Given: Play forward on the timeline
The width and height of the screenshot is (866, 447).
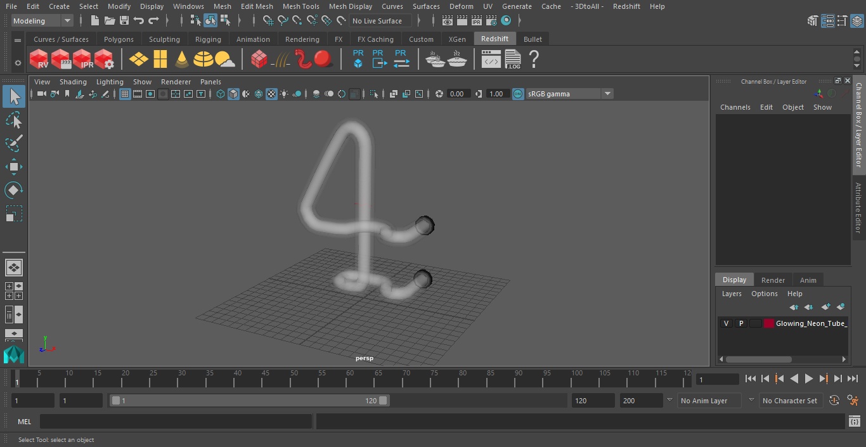Looking at the screenshot, I should [809, 379].
